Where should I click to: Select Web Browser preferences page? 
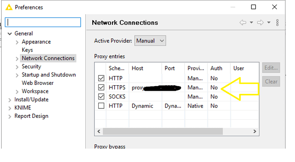point(38,83)
